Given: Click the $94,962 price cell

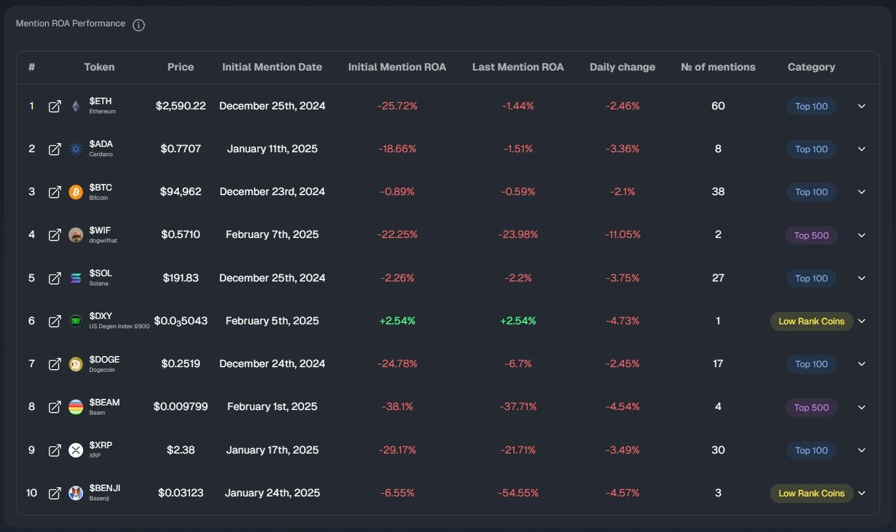Looking at the screenshot, I should point(180,192).
